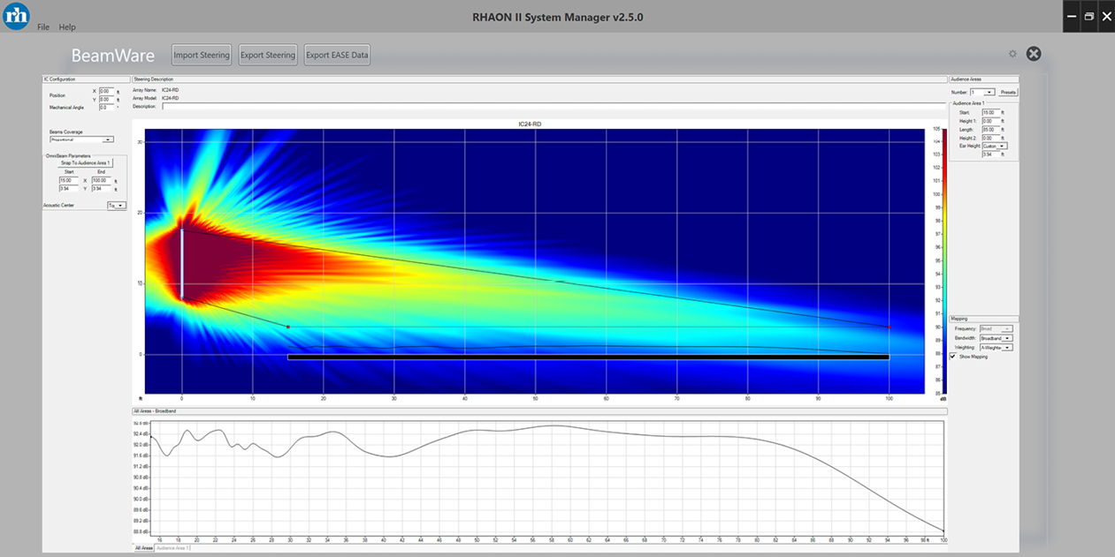
Task: Click the white loudspeaker array in plot
Action: [182, 265]
